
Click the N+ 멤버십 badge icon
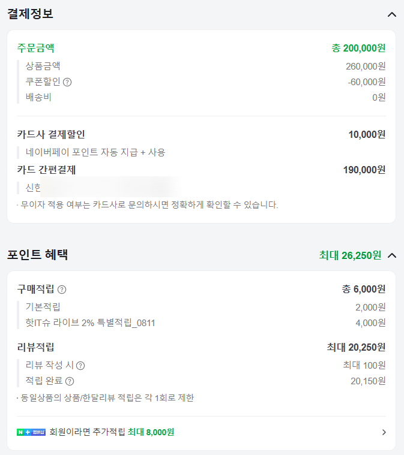tap(31, 432)
